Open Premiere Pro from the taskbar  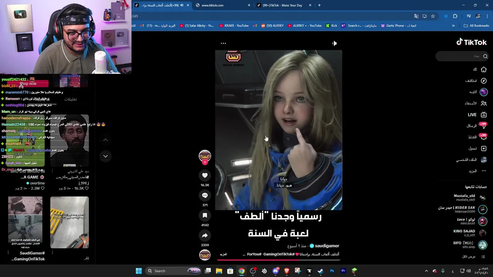pyautogui.click(x=343, y=271)
